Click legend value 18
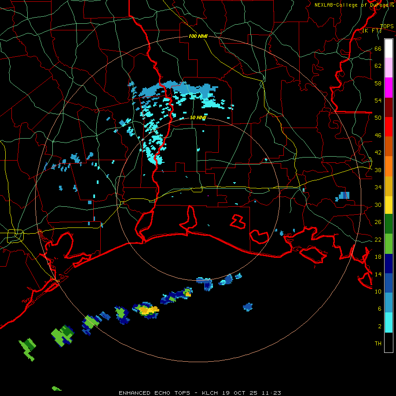 (378, 257)
